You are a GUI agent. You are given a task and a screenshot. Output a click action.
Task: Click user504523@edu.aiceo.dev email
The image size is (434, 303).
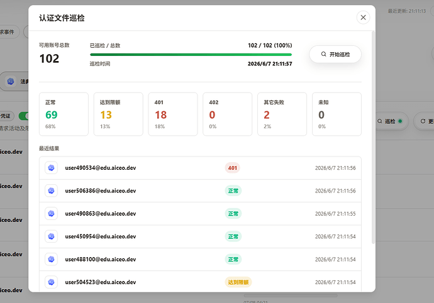[x=101, y=282]
